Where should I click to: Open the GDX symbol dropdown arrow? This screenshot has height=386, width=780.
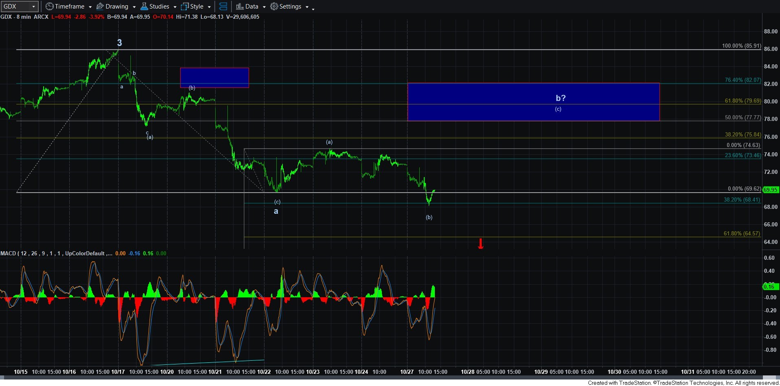[33, 7]
